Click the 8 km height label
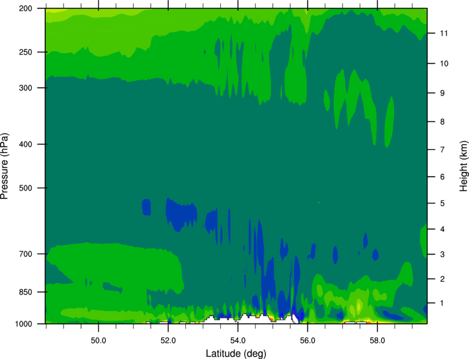469x359 pixels. coord(443,122)
